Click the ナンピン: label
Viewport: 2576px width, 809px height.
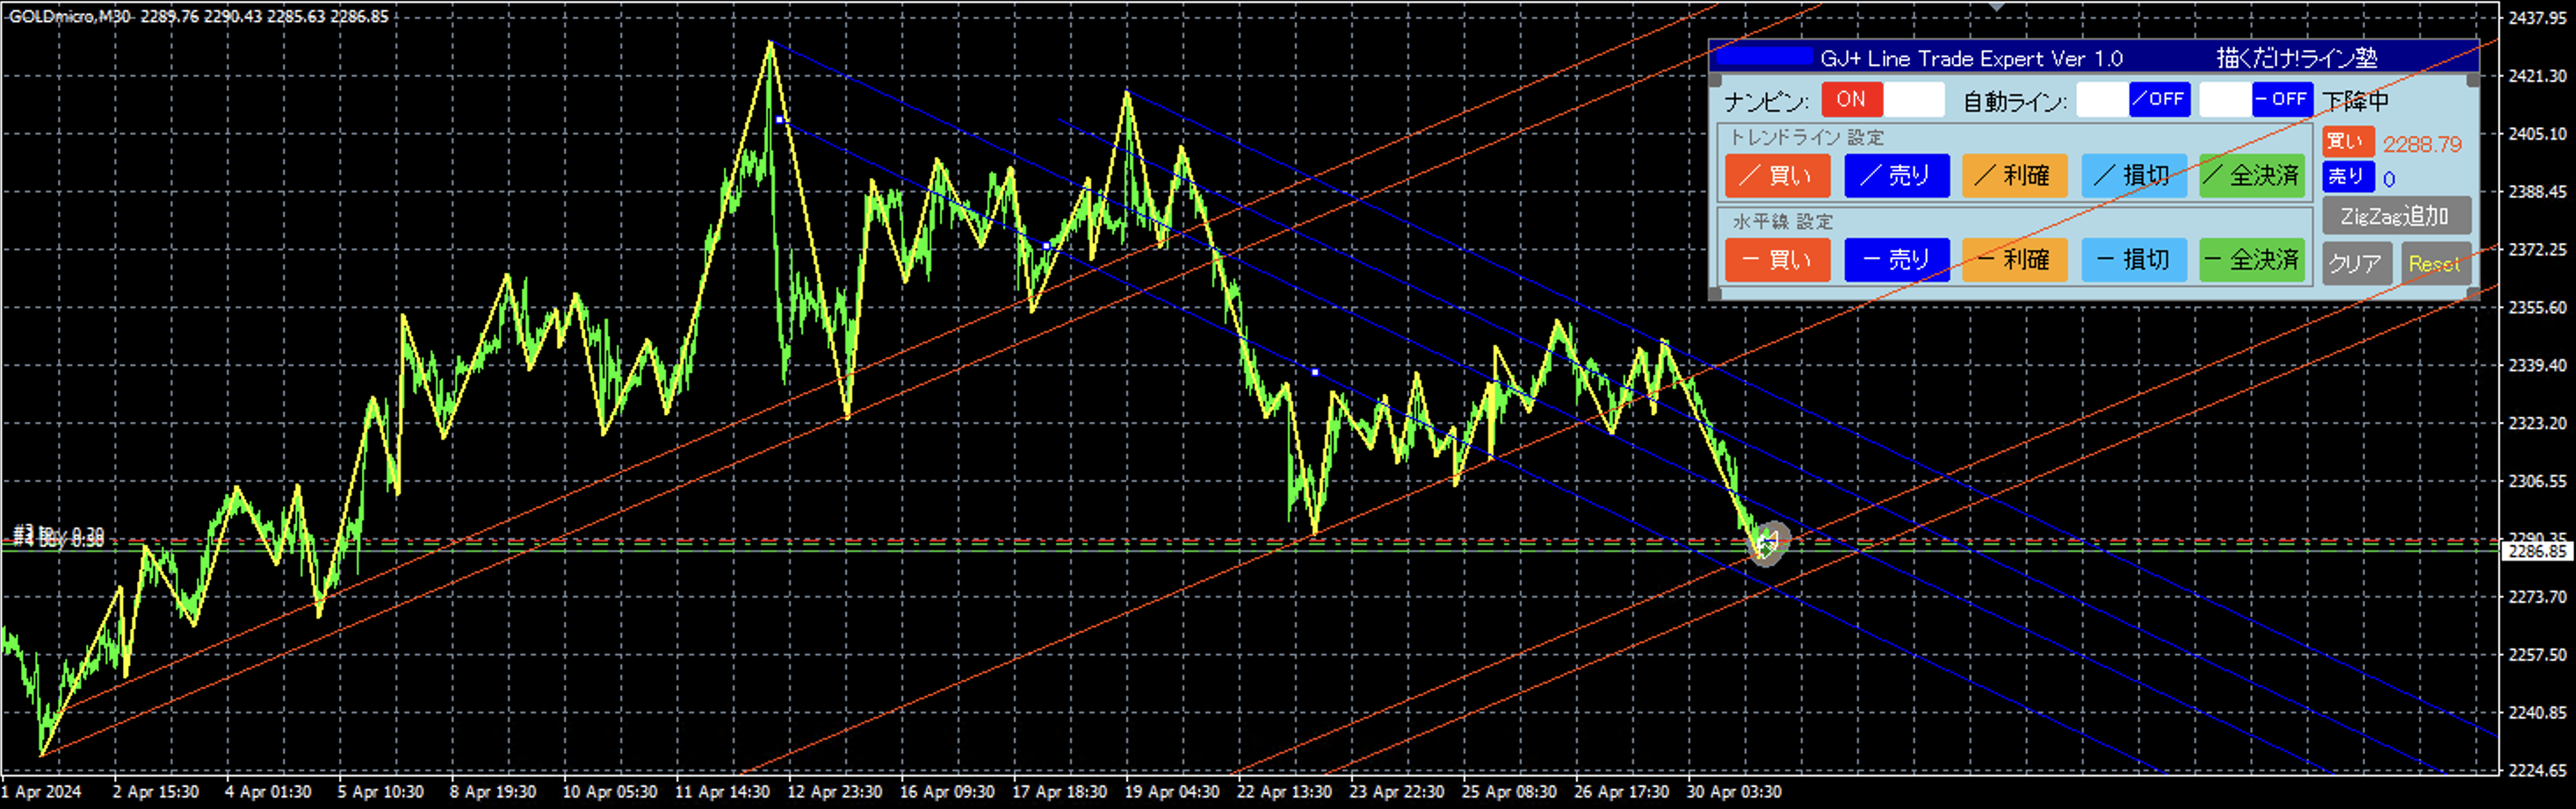[x=1766, y=102]
